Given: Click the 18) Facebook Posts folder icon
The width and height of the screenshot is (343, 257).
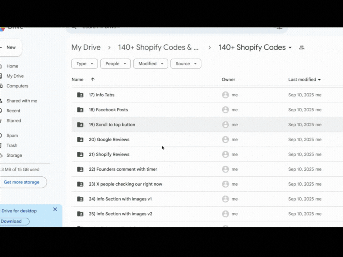Looking at the screenshot, I should click(80, 110).
